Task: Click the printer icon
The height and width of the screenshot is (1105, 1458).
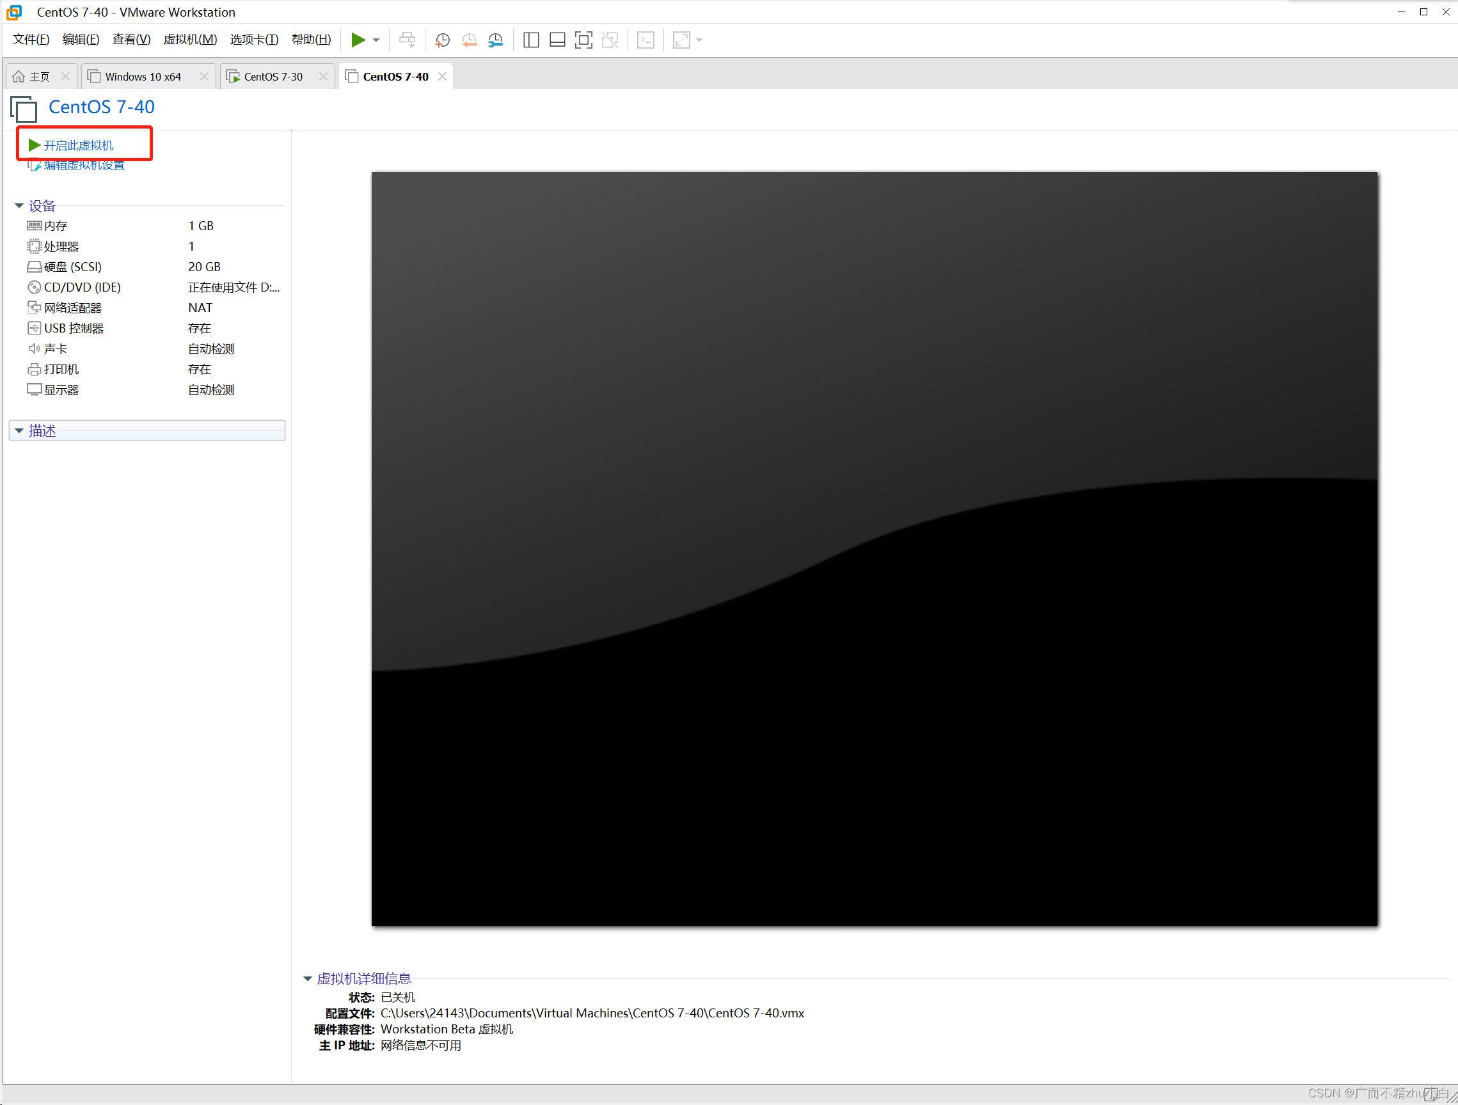Action: (x=35, y=369)
